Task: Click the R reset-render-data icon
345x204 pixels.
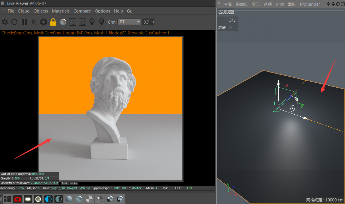Action: tap(34, 22)
